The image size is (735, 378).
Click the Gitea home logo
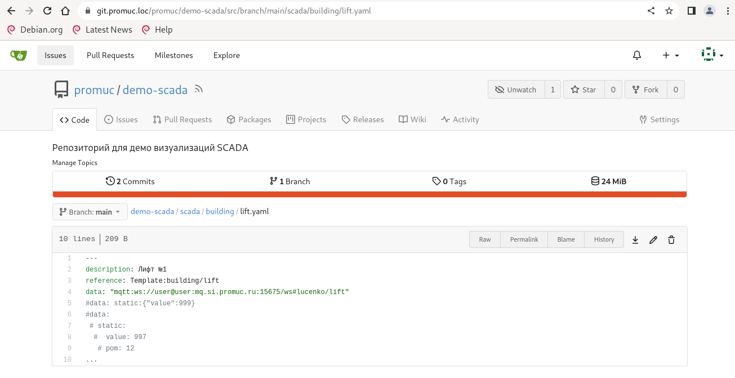pyautogui.click(x=19, y=55)
